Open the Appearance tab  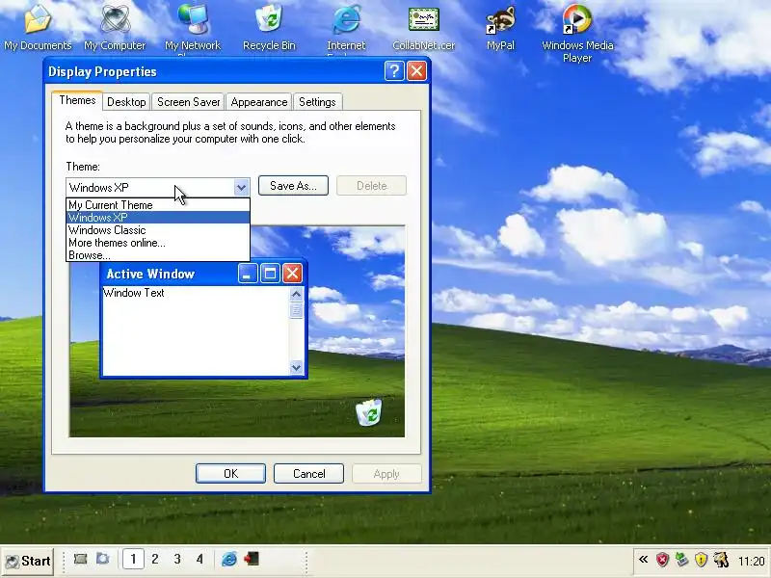click(259, 102)
